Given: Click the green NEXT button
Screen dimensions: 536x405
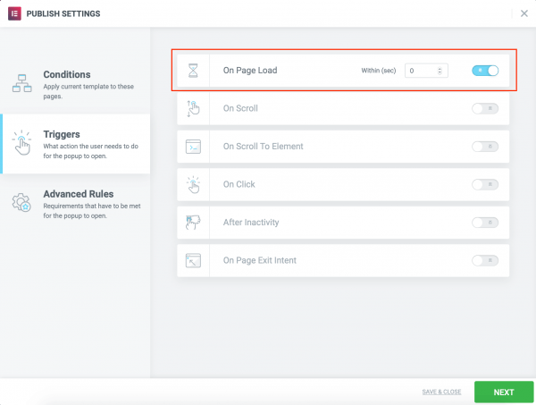Looking at the screenshot, I should pyautogui.click(x=504, y=392).
